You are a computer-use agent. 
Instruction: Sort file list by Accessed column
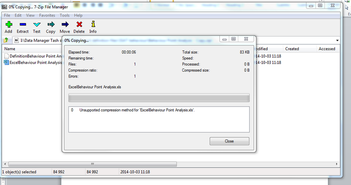click(x=328, y=49)
